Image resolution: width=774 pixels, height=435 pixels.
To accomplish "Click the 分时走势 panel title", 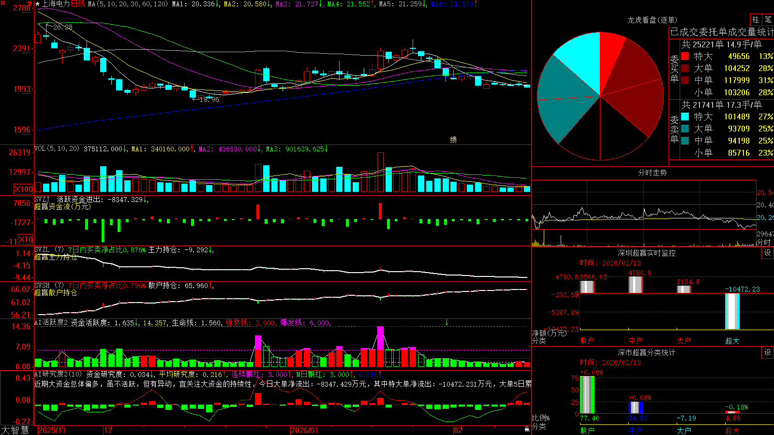I will 652,173.
